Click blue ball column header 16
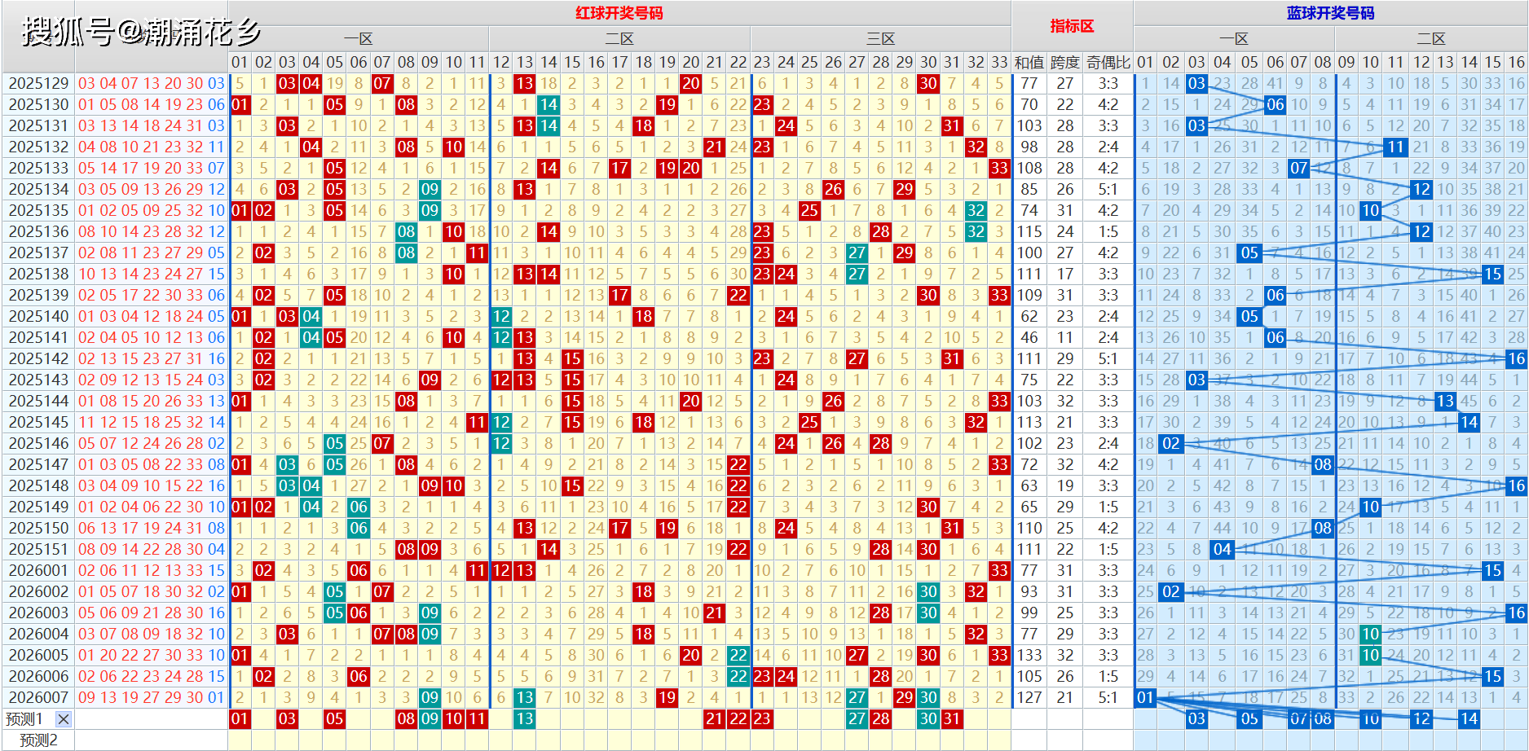 click(x=1516, y=62)
